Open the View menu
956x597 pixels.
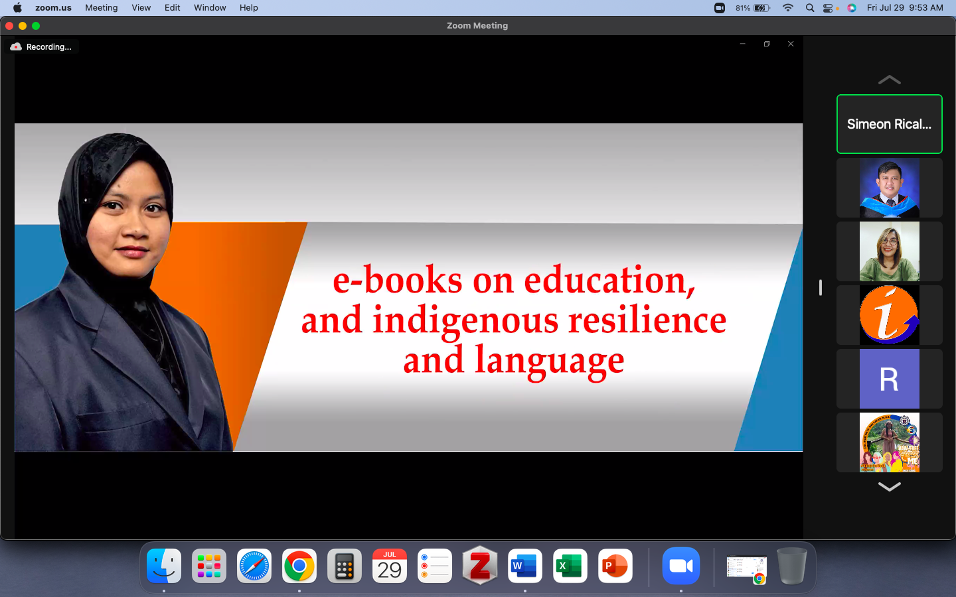(141, 8)
